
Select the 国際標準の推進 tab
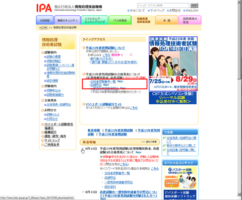(x=190, y=20)
